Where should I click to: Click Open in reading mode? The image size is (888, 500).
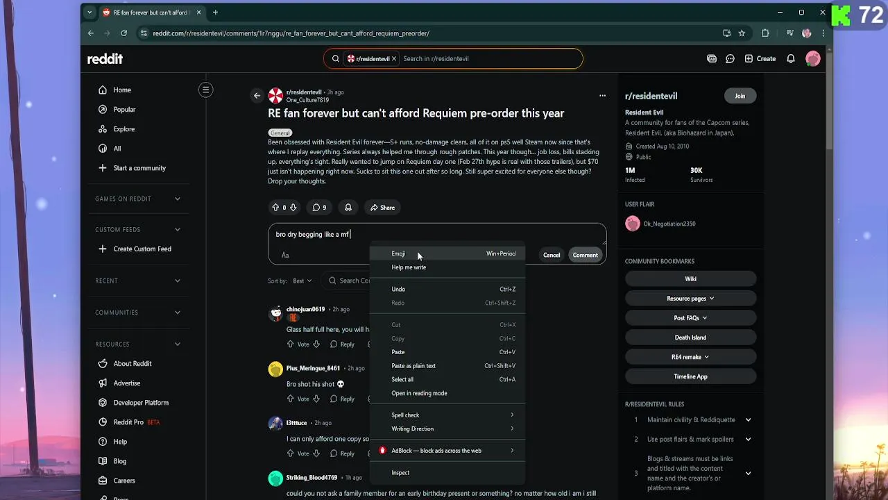447,393
